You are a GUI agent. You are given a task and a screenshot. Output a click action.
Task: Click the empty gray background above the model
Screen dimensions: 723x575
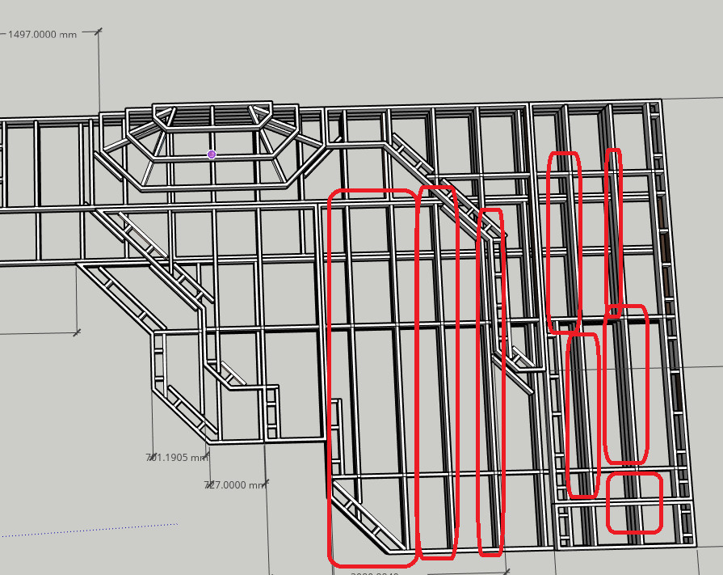[404, 49]
